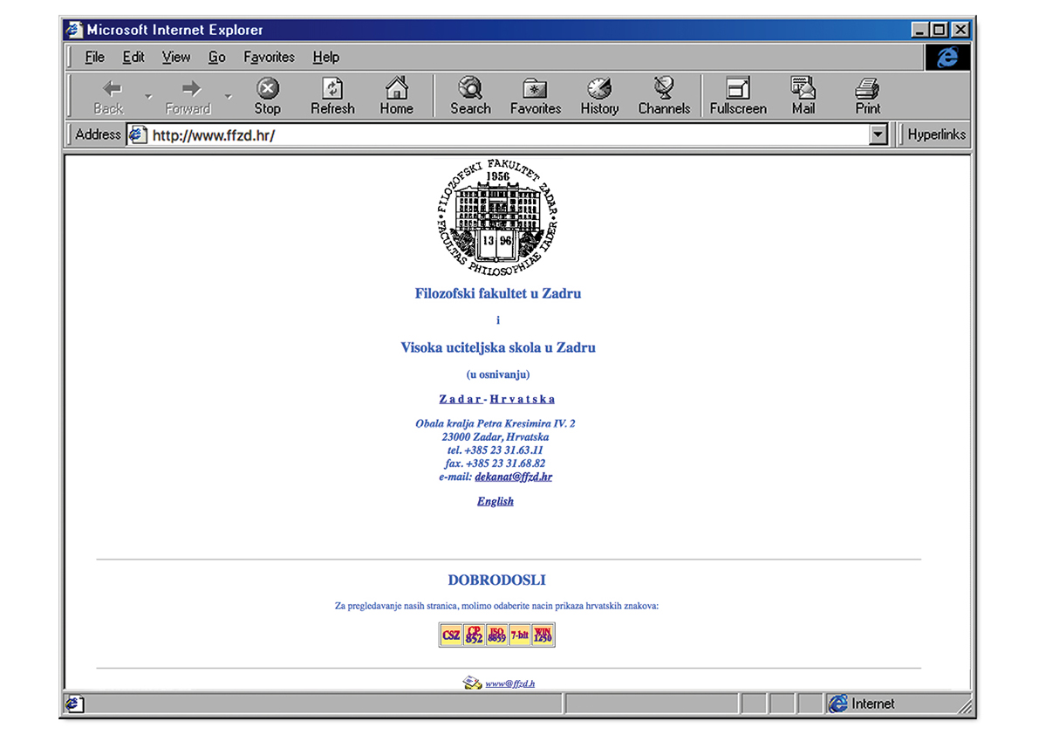This screenshot has width=1039, height=735.
Task: Click the dekanat@ffzd.hr email link
Action: click(513, 477)
